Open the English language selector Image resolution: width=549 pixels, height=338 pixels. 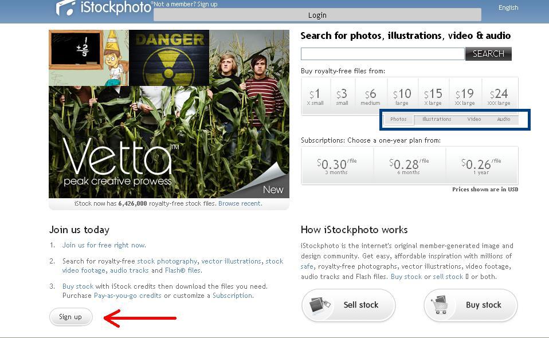click(x=508, y=7)
